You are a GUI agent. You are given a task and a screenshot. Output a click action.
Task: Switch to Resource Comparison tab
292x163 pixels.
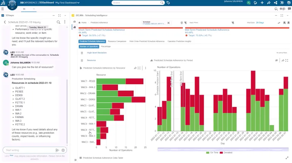[x=117, y=41]
